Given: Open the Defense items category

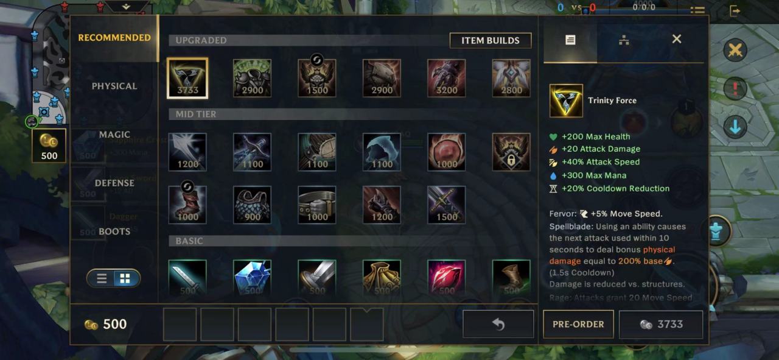Looking at the screenshot, I should (114, 183).
